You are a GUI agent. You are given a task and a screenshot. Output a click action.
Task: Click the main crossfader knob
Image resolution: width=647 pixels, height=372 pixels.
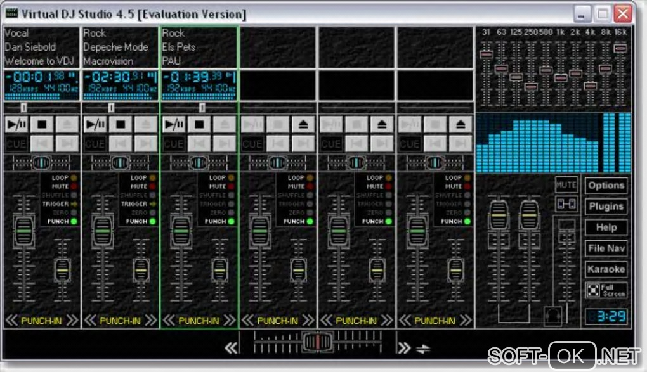(318, 342)
